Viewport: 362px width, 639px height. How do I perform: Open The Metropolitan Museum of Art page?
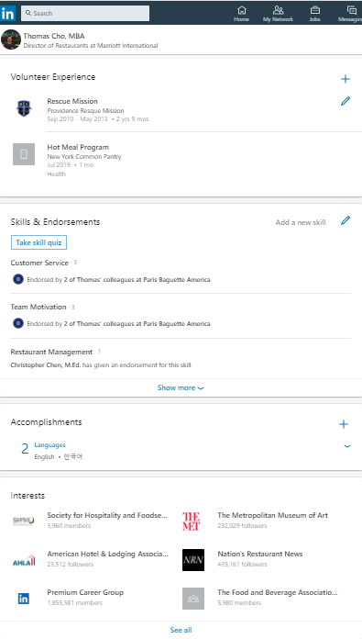272,515
